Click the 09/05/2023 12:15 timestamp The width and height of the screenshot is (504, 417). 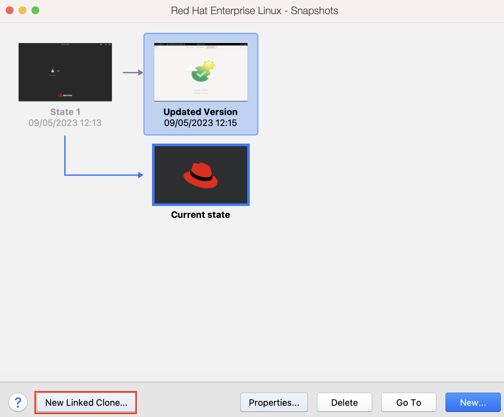pos(201,123)
